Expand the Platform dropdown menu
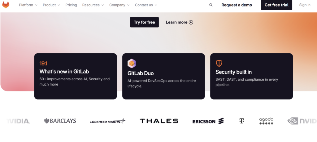 pos(28,5)
